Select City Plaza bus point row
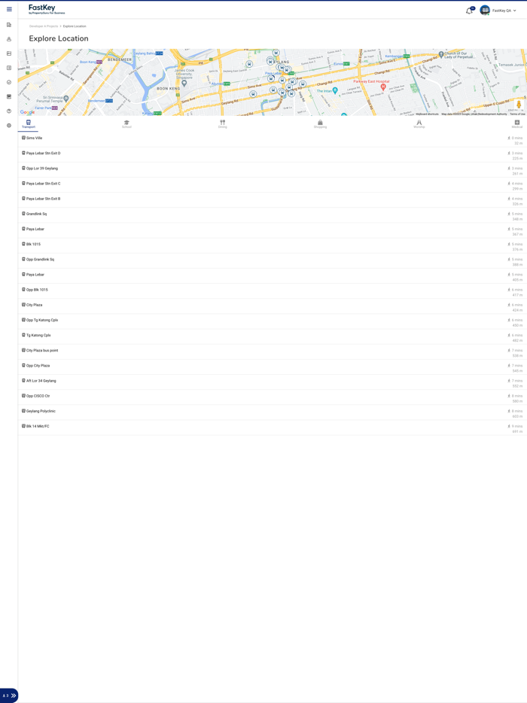This screenshot has width=527, height=703. (273, 352)
